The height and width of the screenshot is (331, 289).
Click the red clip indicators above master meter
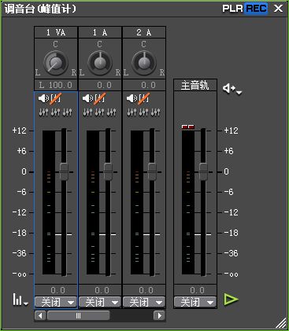click(188, 127)
